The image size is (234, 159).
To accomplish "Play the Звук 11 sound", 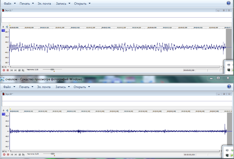I will [x=23, y=70].
